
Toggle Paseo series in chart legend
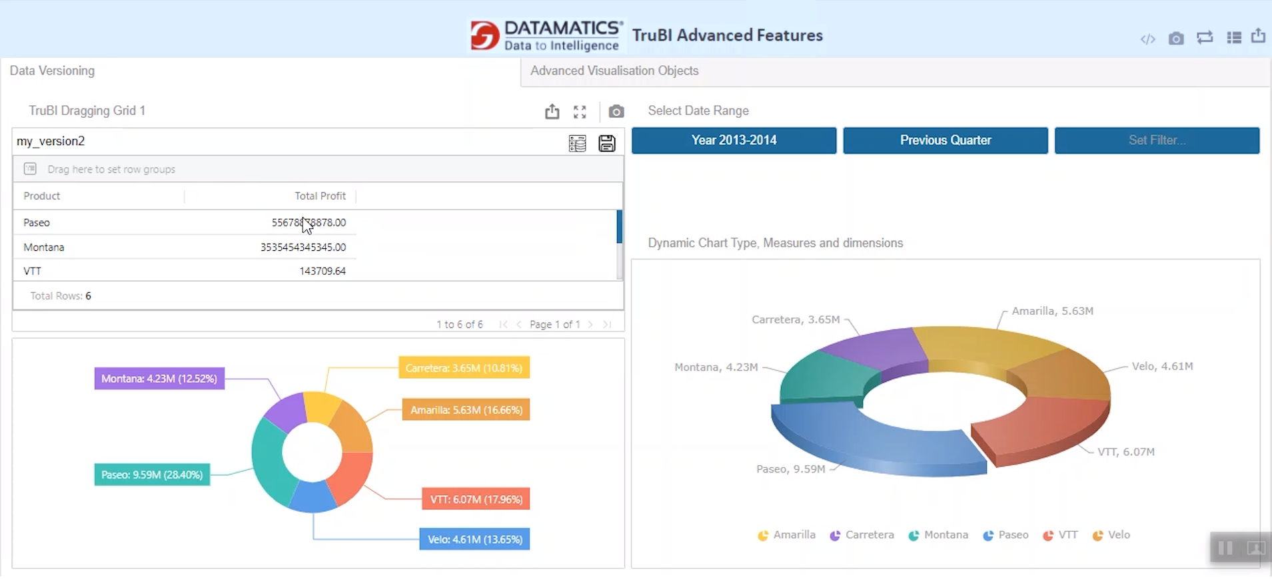[1006, 535]
